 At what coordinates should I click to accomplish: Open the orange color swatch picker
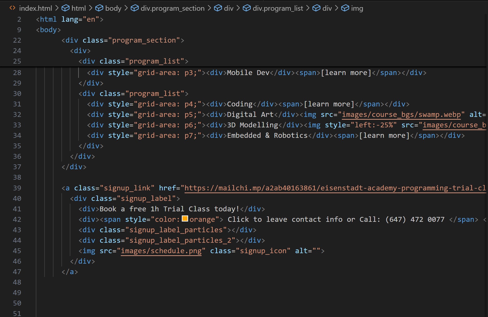[x=185, y=219]
